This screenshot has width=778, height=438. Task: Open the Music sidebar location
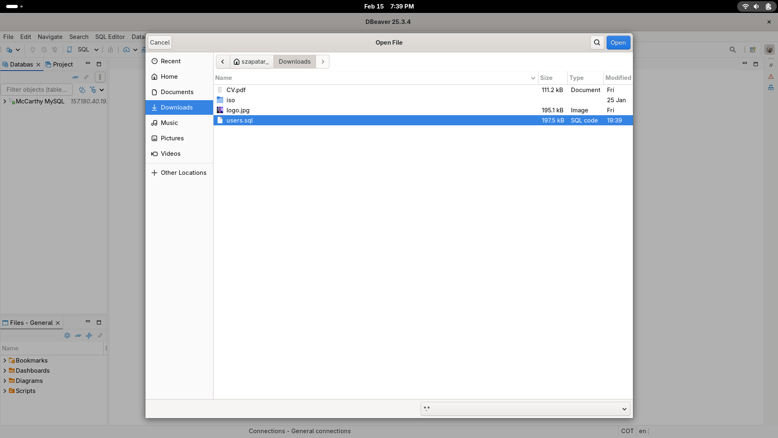[x=169, y=123]
